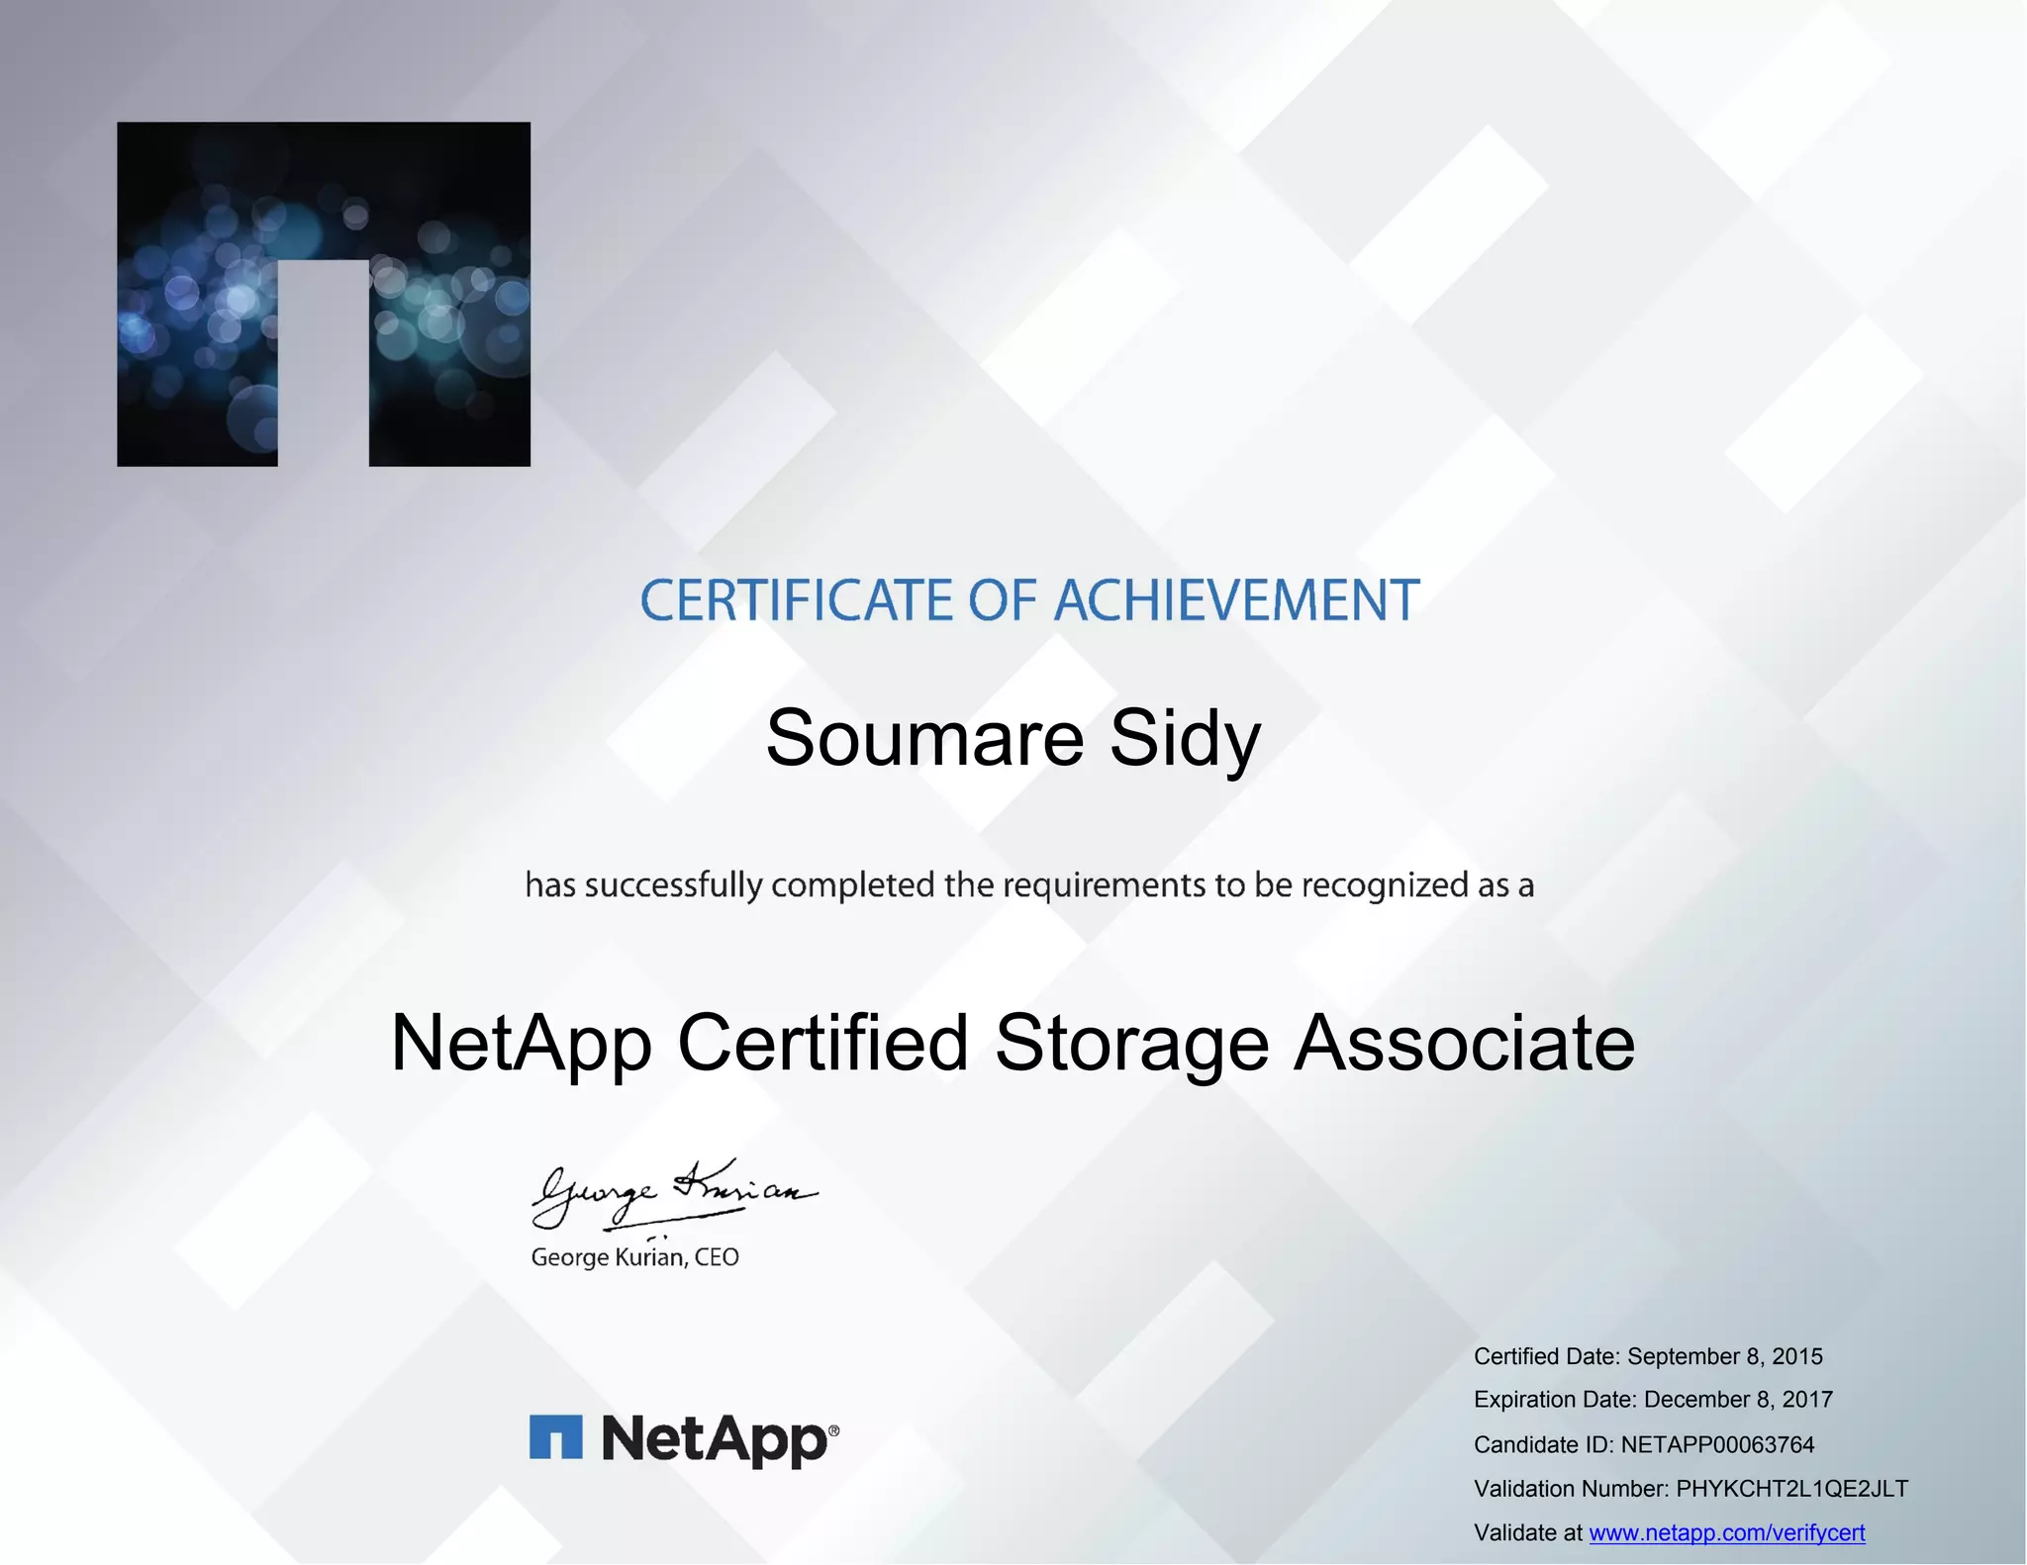The height and width of the screenshot is (1565, 2027).
Task: Click the word ACHIEVEMENT in heading
Action: click(1237, 600)
